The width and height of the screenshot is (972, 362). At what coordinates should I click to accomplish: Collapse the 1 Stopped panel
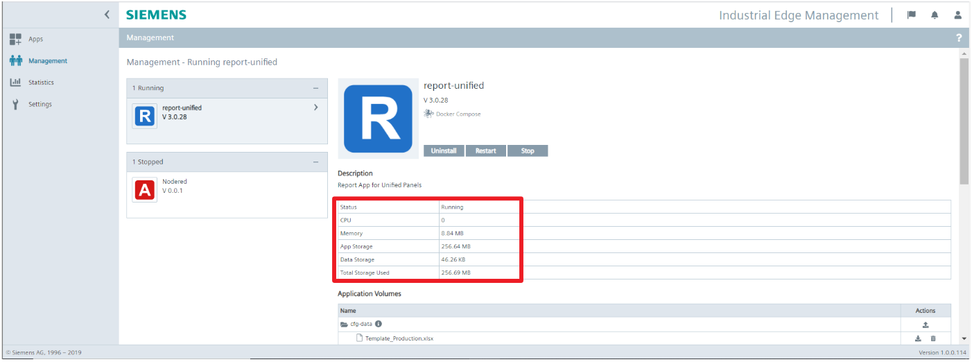pyautogui.click(x=315, y=162)
